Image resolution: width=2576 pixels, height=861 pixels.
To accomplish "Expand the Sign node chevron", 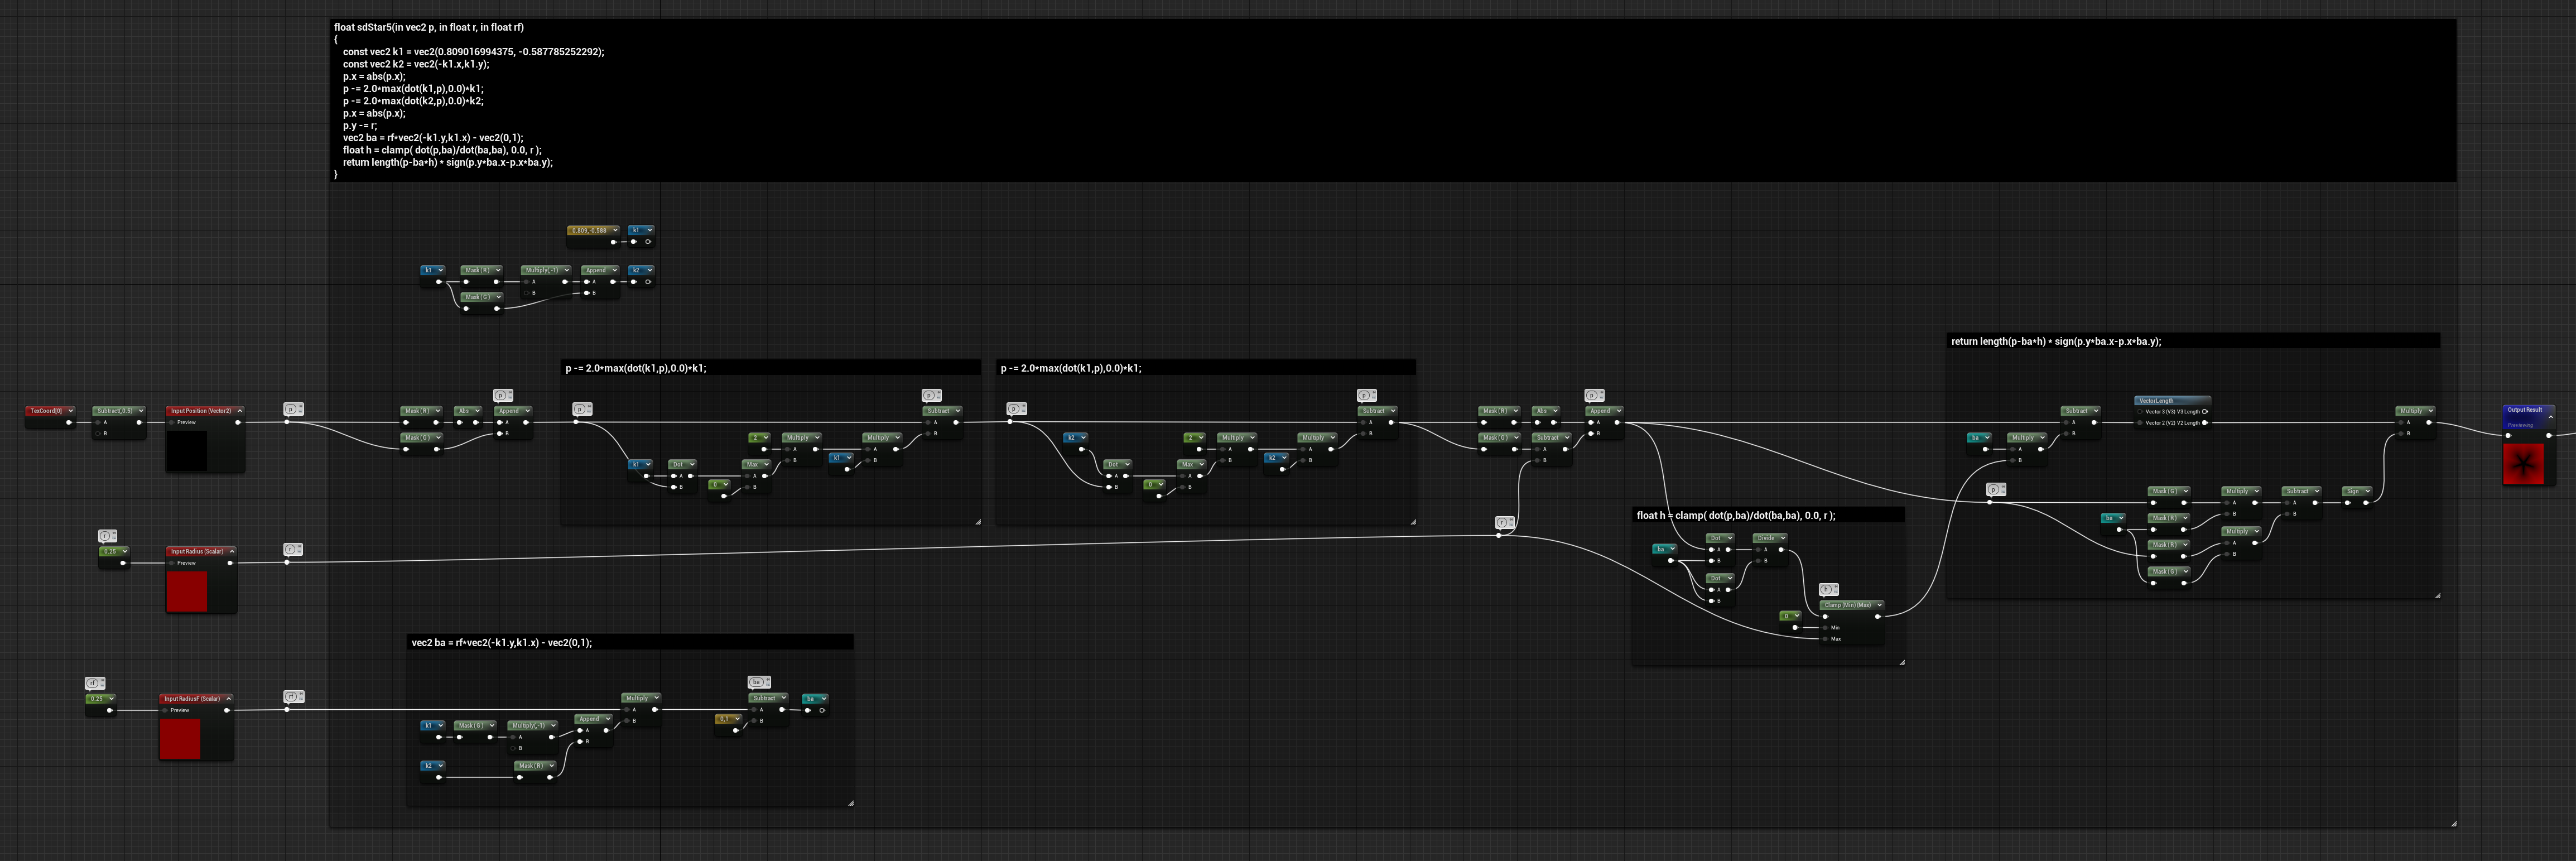I will point(2367,491).
